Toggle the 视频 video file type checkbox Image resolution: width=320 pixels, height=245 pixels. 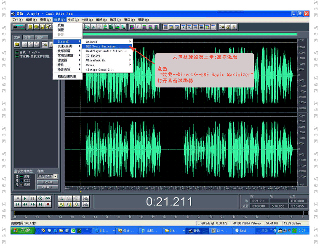(17, 185)
